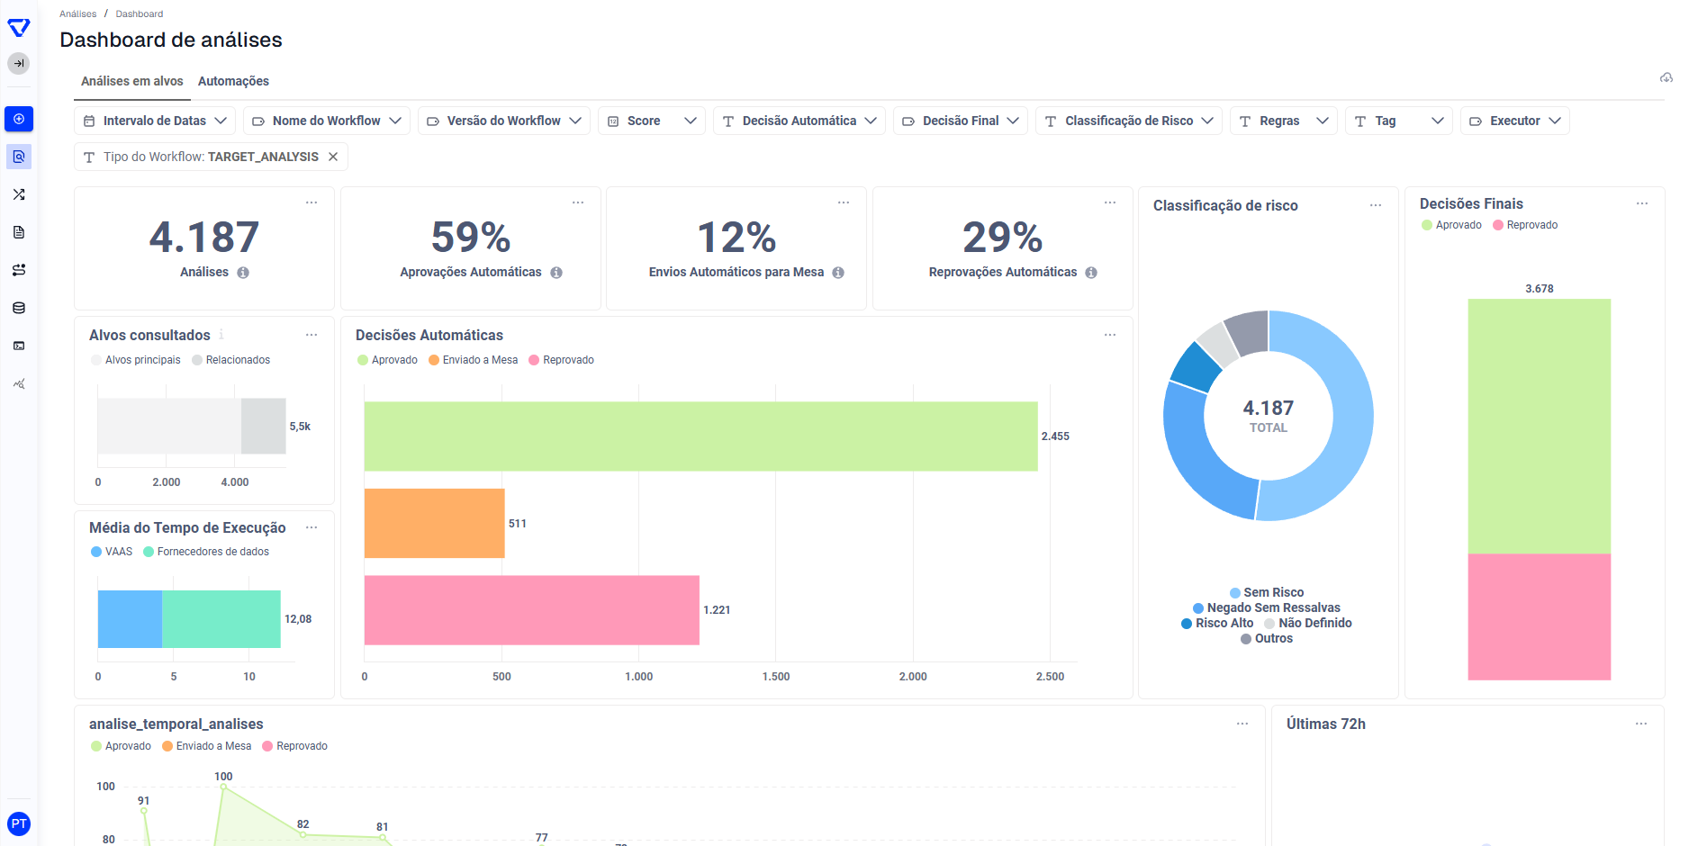Image resolution: width=1707 pixels, height=846 pixels.
Task: Click the info icon next to Aprovações Automáticas
Action: (556, 273)
